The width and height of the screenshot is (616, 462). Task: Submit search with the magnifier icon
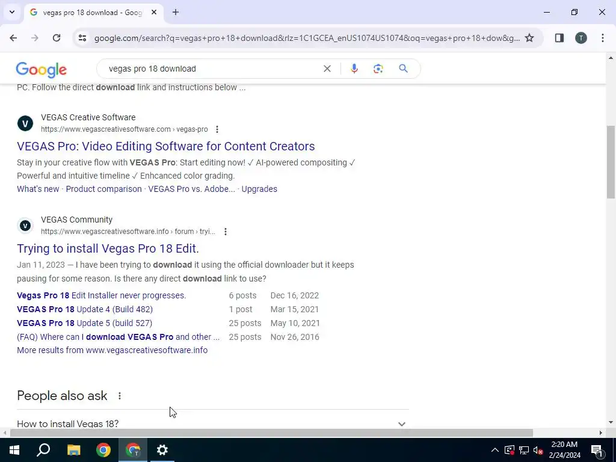click(403, 69)
